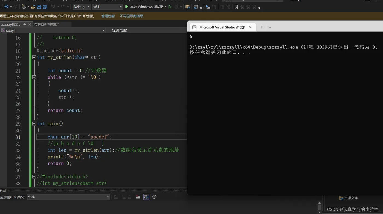Image resolution: width=383 pixels, height=214 pixels.
Task: Click the clear all output icon
Action: 138,197
